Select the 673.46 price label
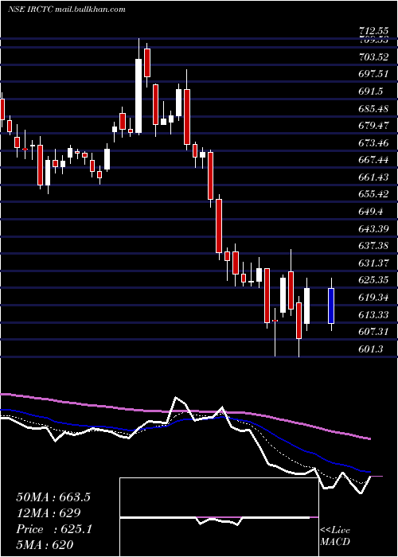 pyautogui.click(x=373, y=142)
